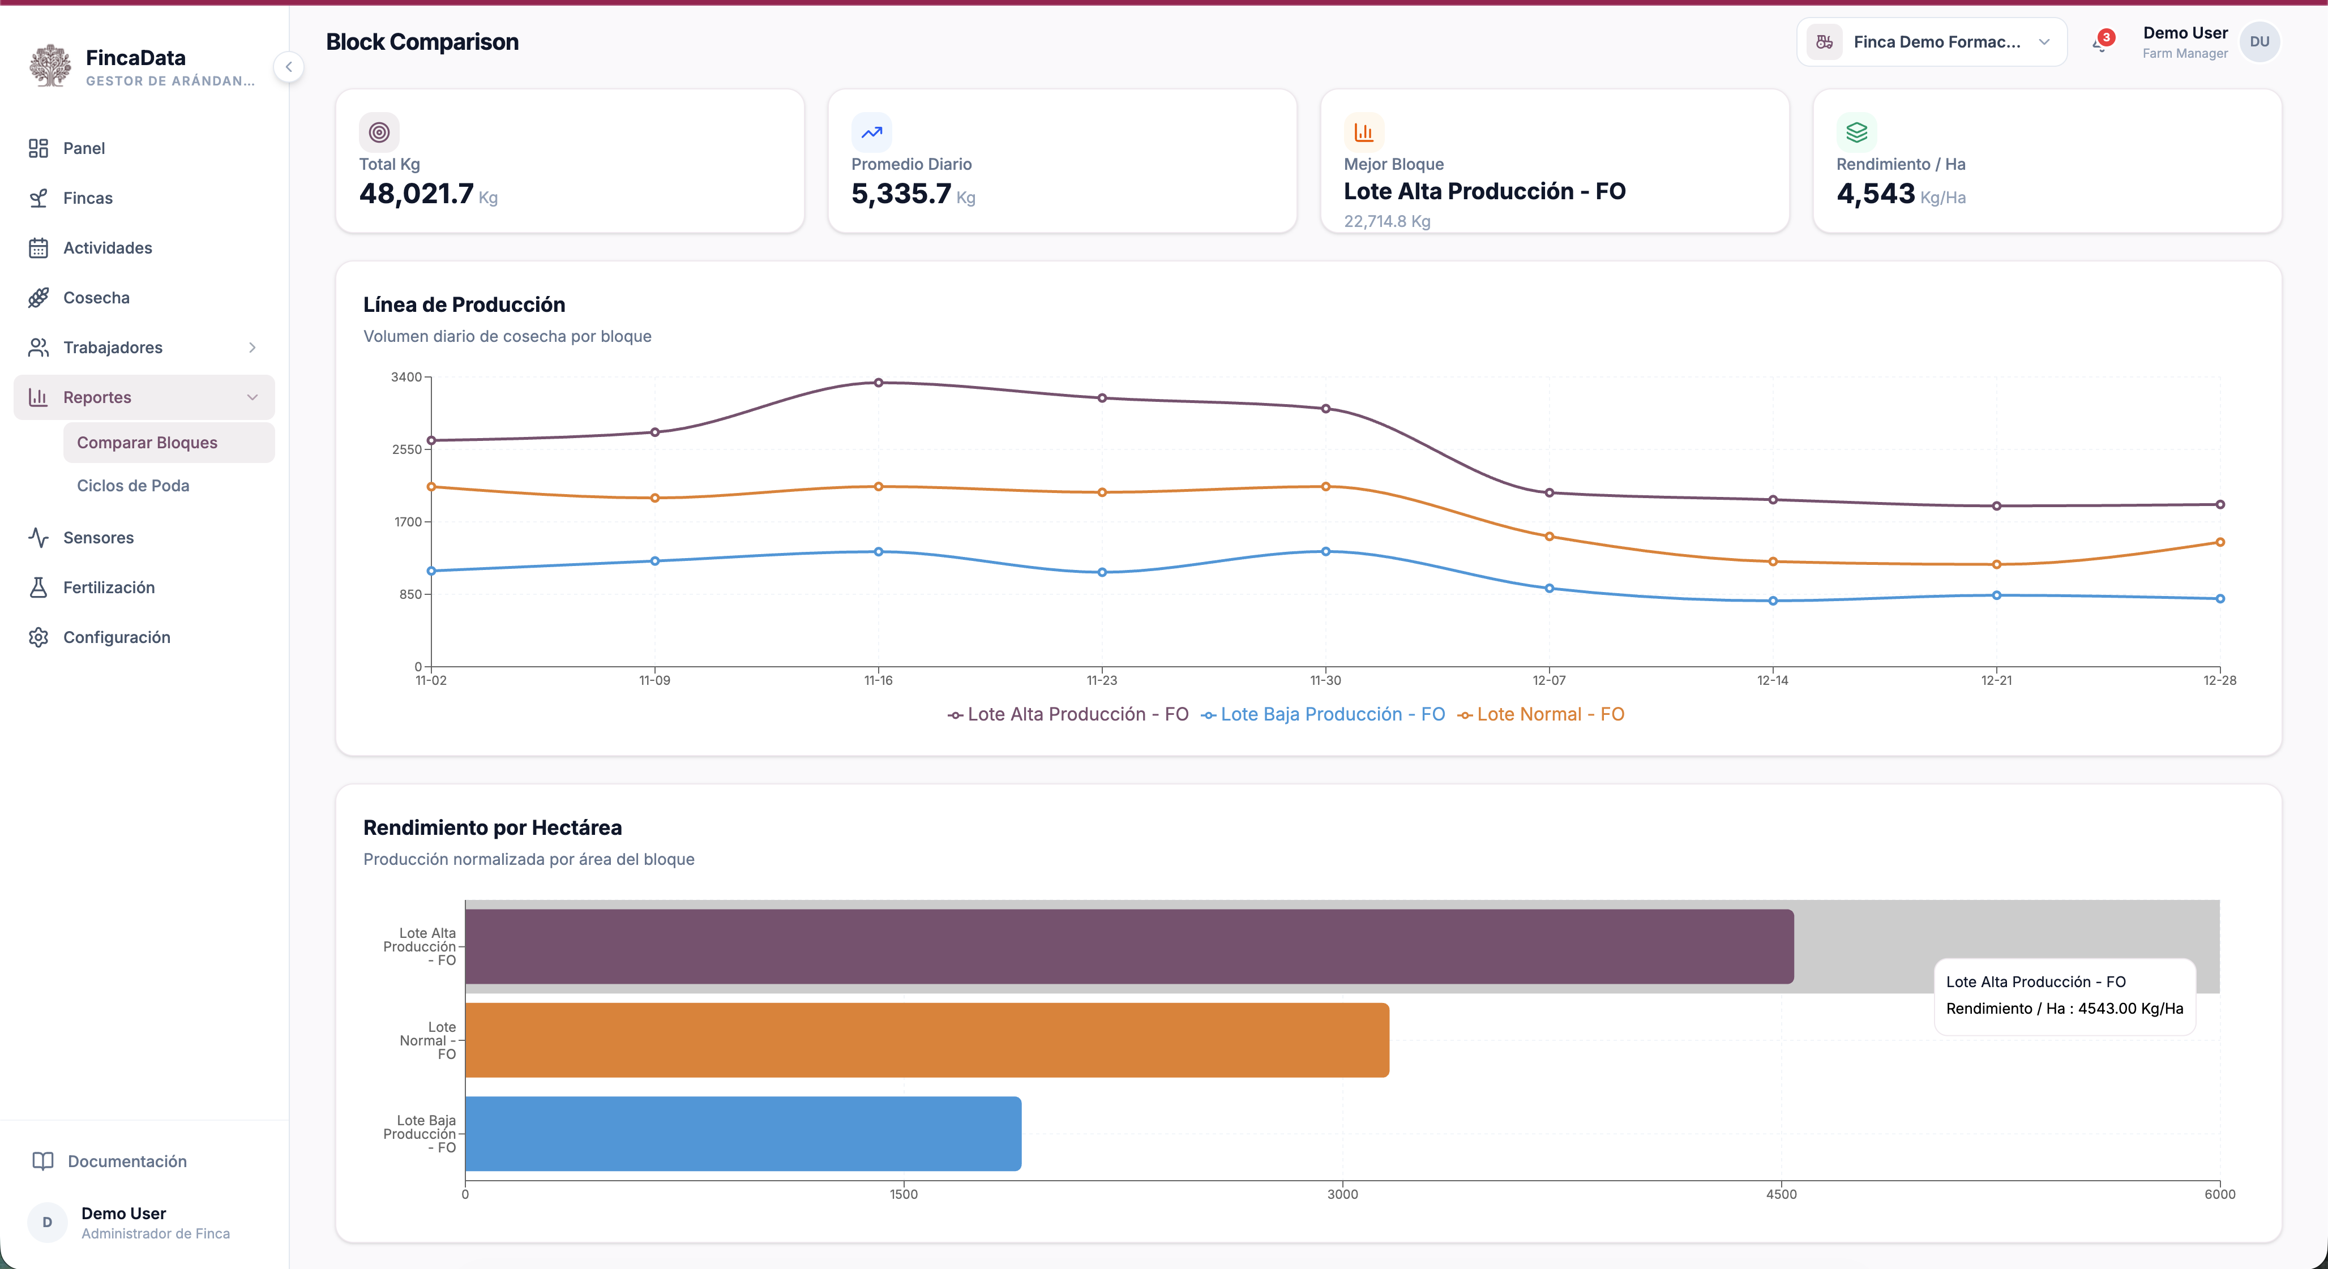Open the notifications bell icon
This screenshot has height=1269, width=2328.
2100,42
